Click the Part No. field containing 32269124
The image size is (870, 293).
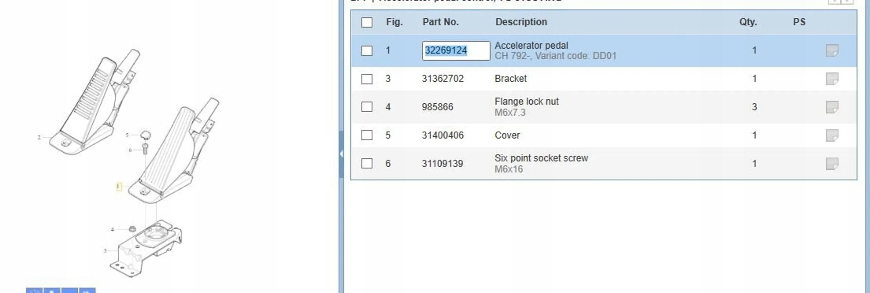click(x=456, y=51)
